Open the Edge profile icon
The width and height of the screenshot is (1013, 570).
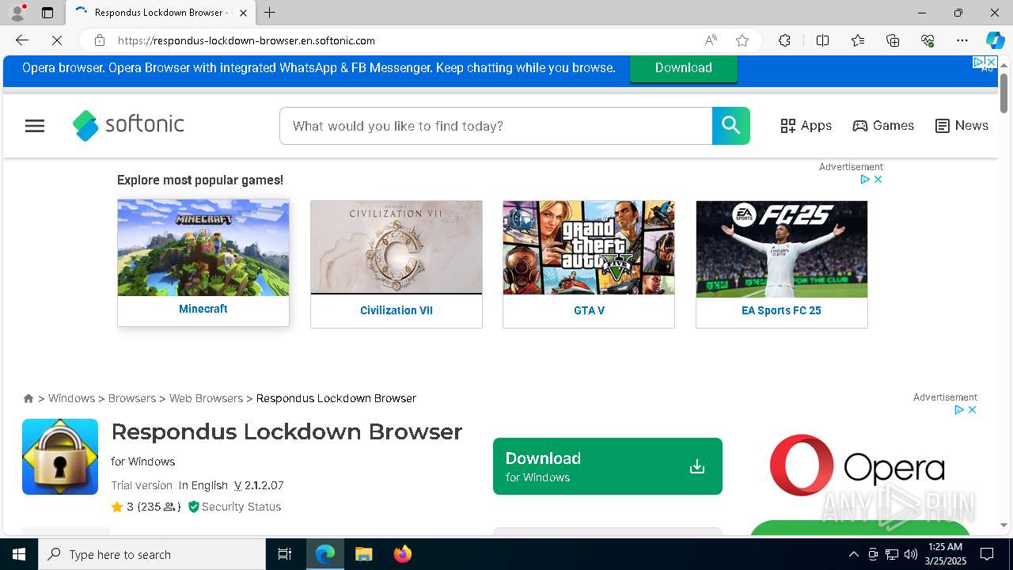[x=17, y=13]
